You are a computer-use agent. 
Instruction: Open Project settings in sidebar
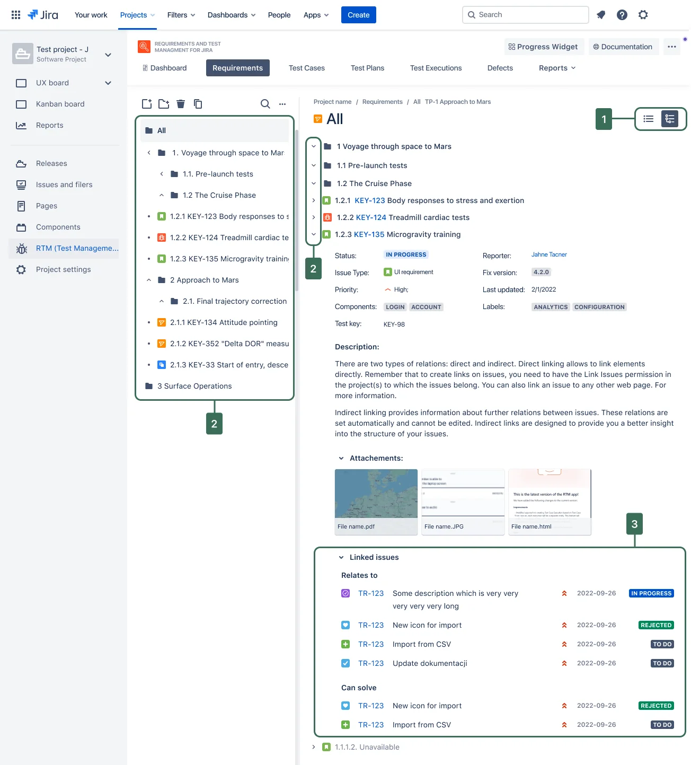pyautogui.click(x=64, y=269)
